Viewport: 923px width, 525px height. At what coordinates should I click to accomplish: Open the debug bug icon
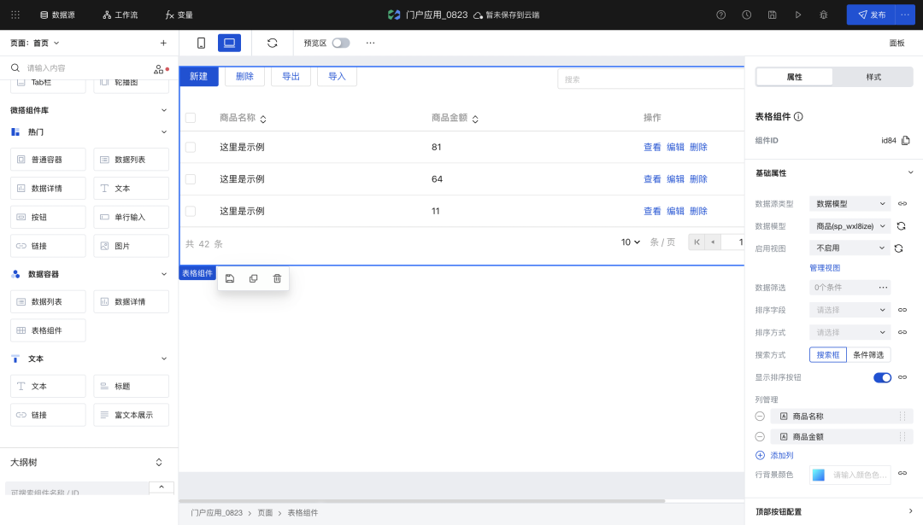[824, 15]
